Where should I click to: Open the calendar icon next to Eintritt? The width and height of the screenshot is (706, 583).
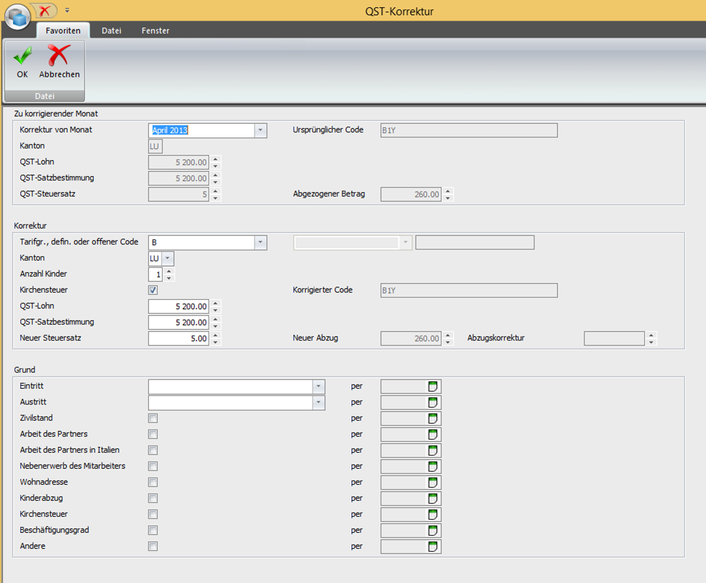pos(433,386)
